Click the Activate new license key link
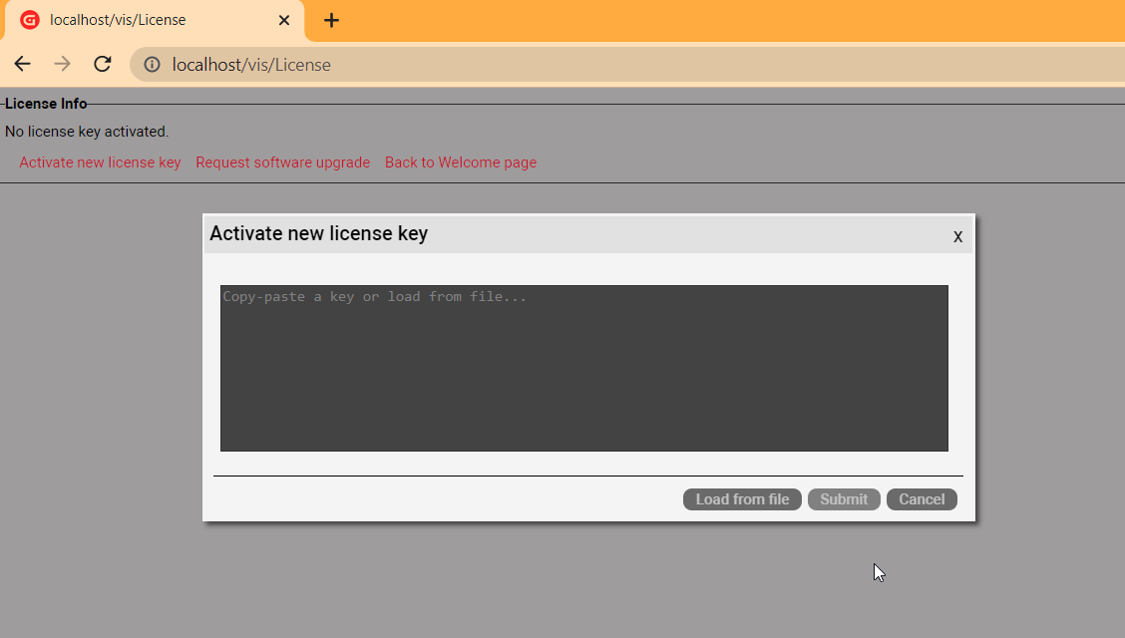 (100, 162)
